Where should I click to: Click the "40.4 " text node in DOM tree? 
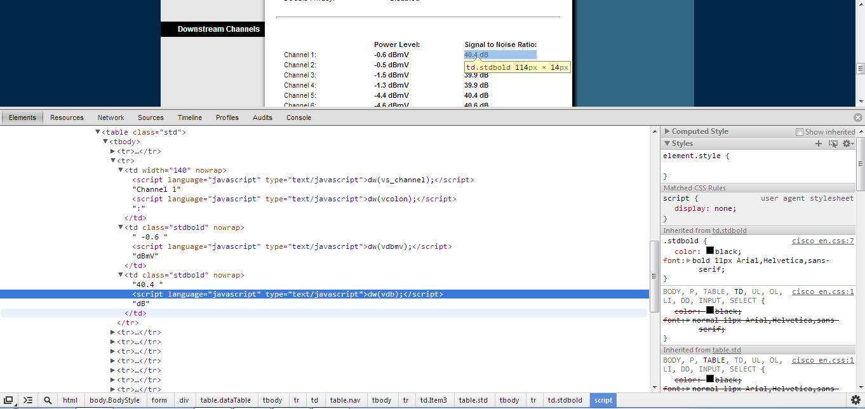[147, 285]
